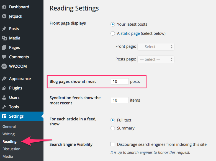The width and height of the screenshot is (216, 161).
Task: Click the Syndication feeds items number field
Action: click(120, 100)
